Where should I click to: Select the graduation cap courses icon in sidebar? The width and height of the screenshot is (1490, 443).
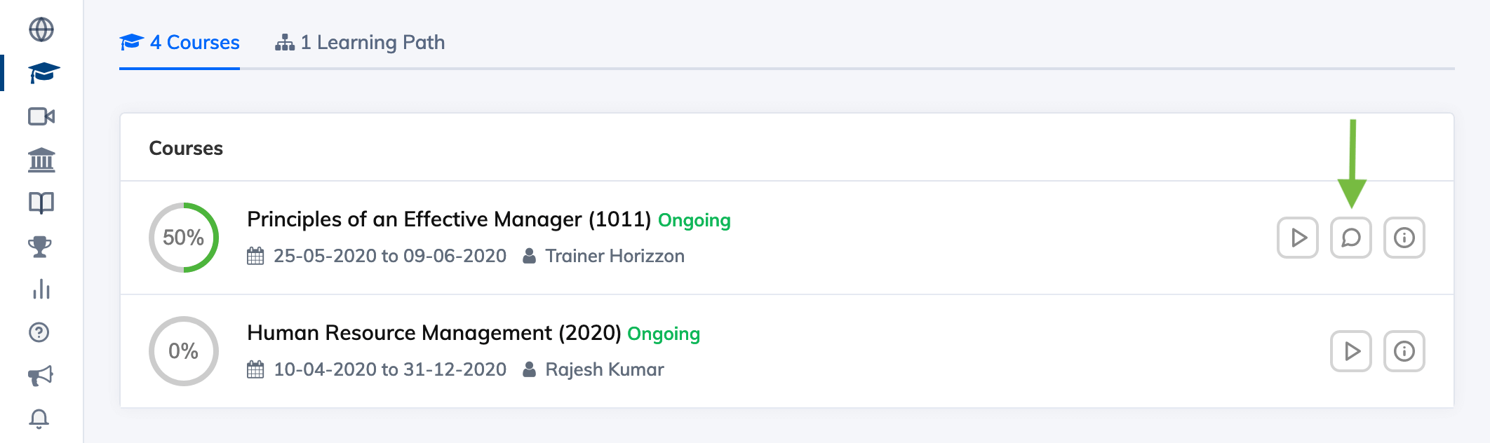[43, 72]
